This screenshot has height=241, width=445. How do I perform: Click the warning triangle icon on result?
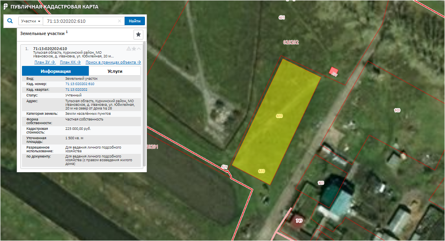click(x=129, y=49)
